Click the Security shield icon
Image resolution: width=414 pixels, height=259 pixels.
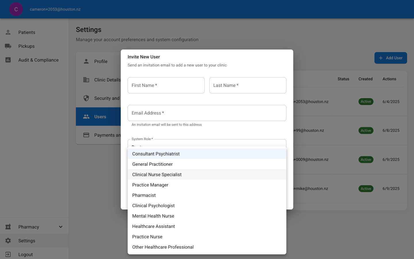coord(86,98)
